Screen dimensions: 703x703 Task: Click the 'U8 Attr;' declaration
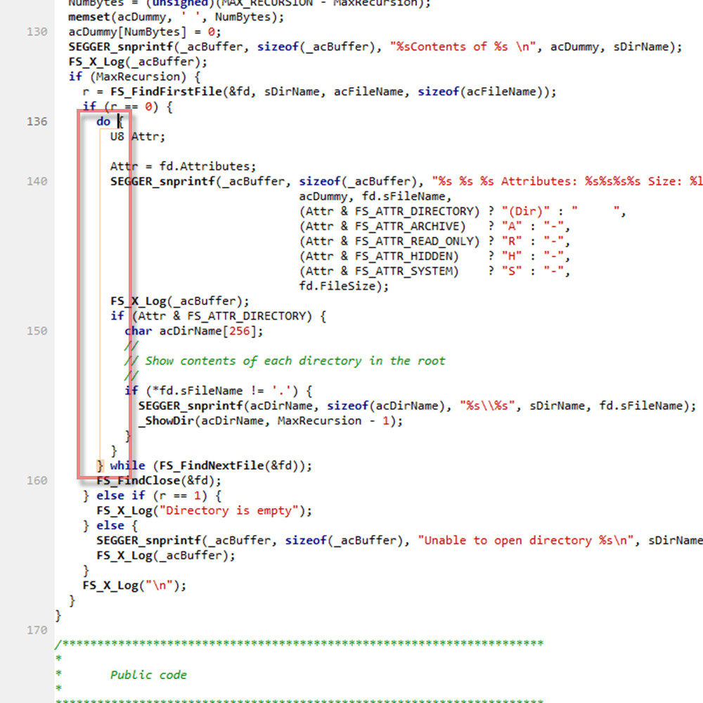click(x=138, y=137)
